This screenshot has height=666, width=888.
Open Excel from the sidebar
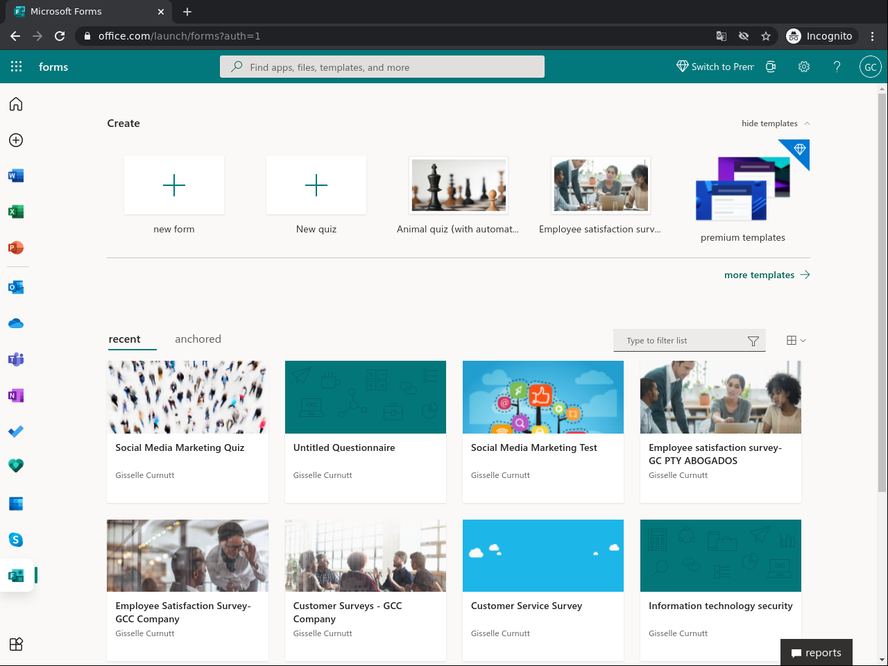[16, 212]
